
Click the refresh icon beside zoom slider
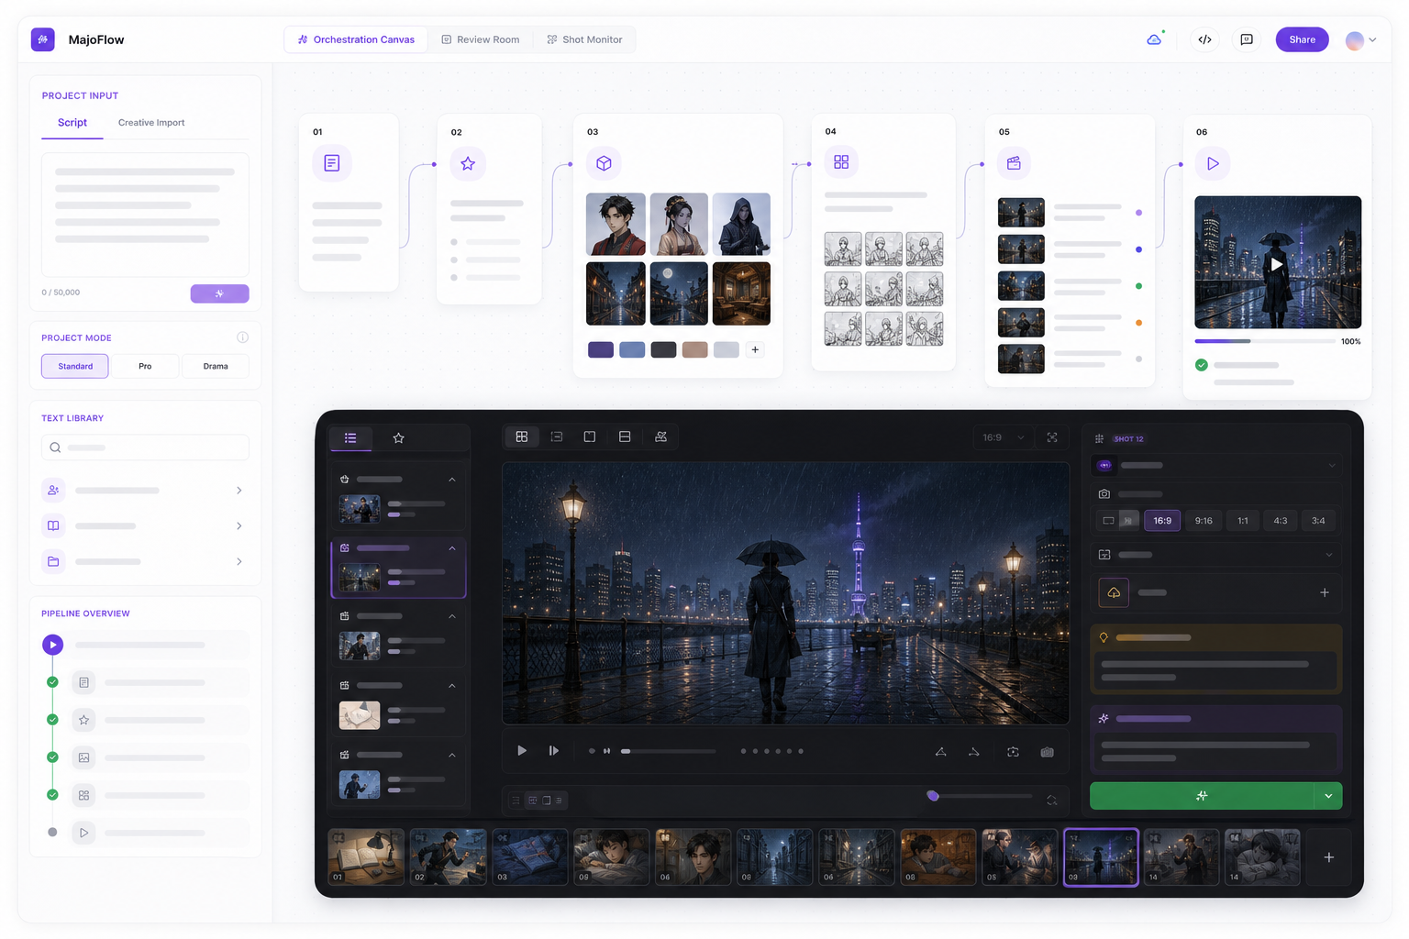coord(1052,800)
